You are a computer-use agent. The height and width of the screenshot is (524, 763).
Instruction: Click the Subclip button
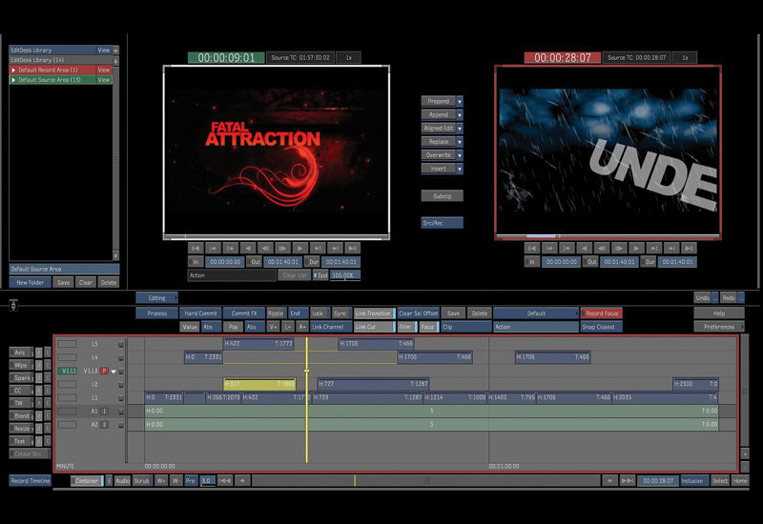[x=442, y=196]
